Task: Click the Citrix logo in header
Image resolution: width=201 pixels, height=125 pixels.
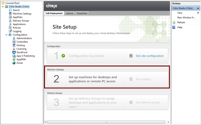Action: [52, 6]
